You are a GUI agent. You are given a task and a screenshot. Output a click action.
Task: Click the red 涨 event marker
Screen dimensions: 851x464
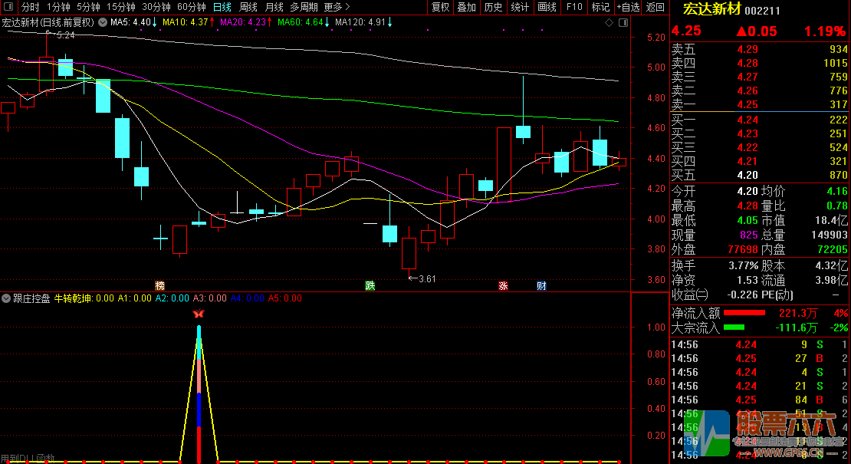(x=504, y=285)
